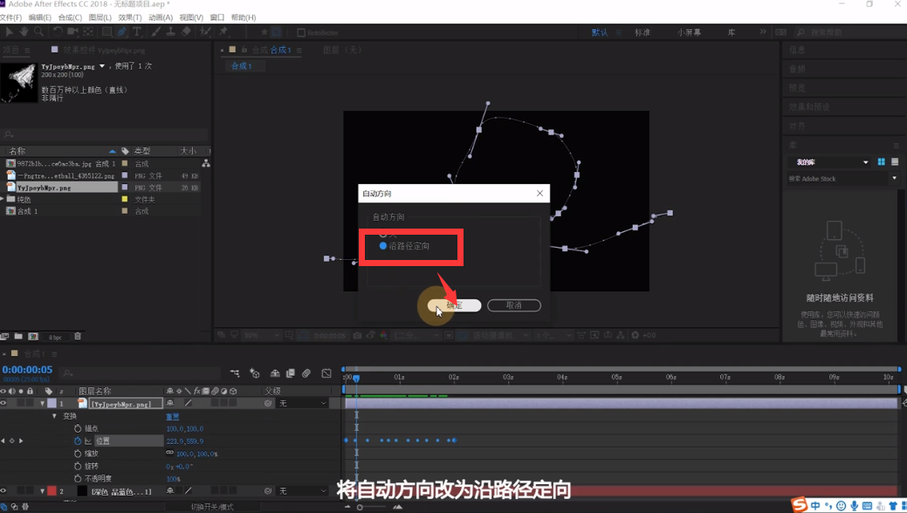The image size is (907, 513).
Task: Select the Eraser tool
Action: coord(186,31)
